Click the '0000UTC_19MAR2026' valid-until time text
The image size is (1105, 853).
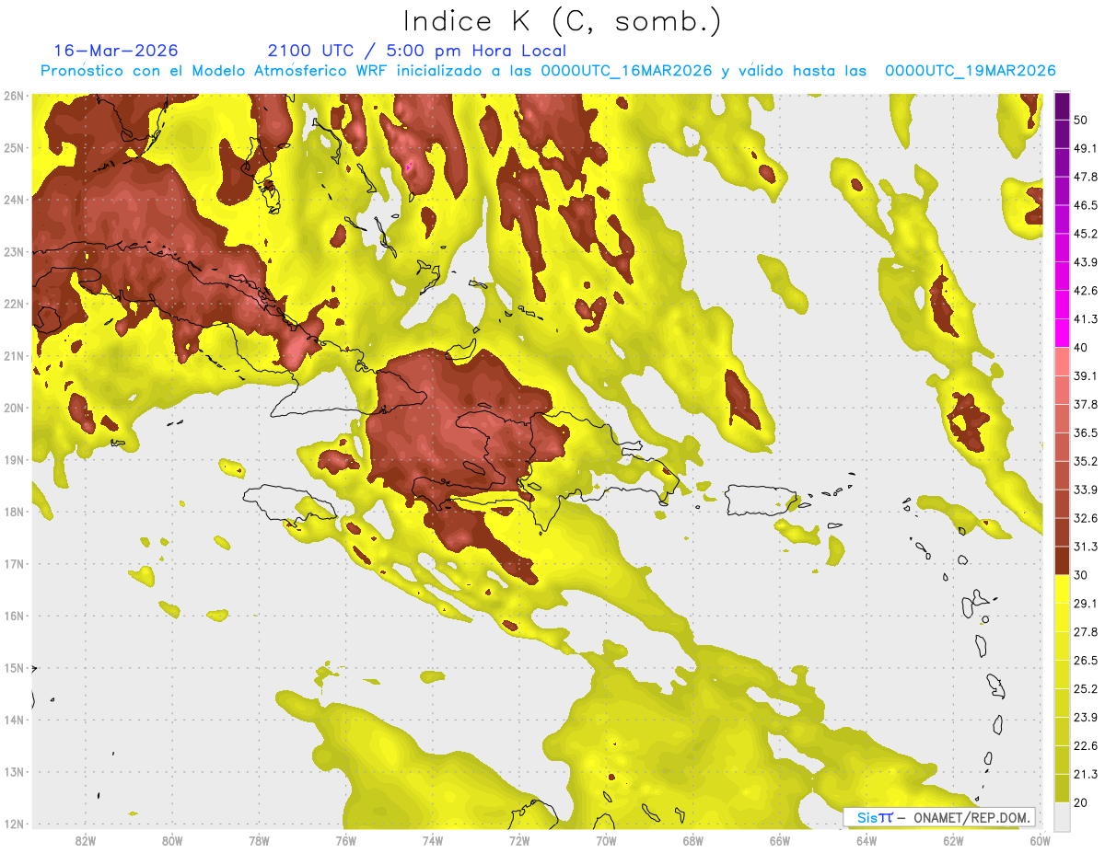[x=970, y=71]
